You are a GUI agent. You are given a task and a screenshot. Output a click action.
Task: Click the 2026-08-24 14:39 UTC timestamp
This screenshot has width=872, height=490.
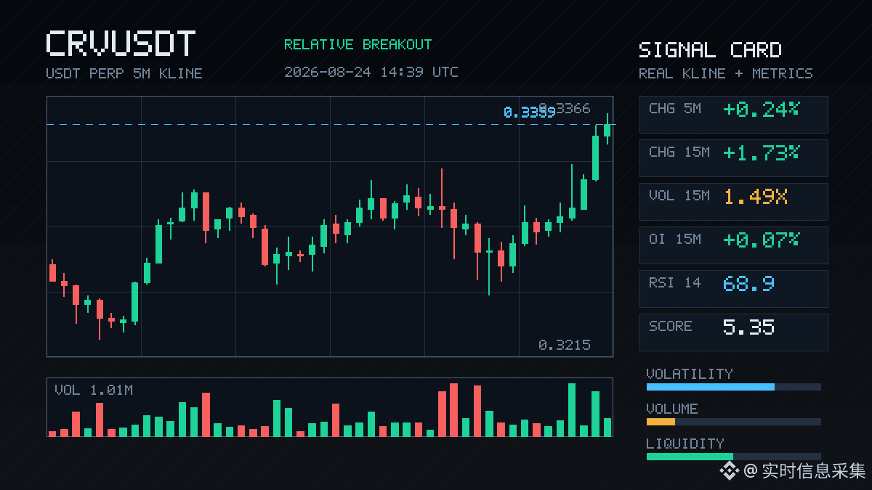(x=371, y=72)
